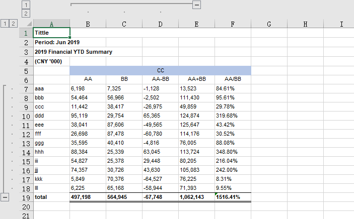Select row 5 header

[26, 71]
